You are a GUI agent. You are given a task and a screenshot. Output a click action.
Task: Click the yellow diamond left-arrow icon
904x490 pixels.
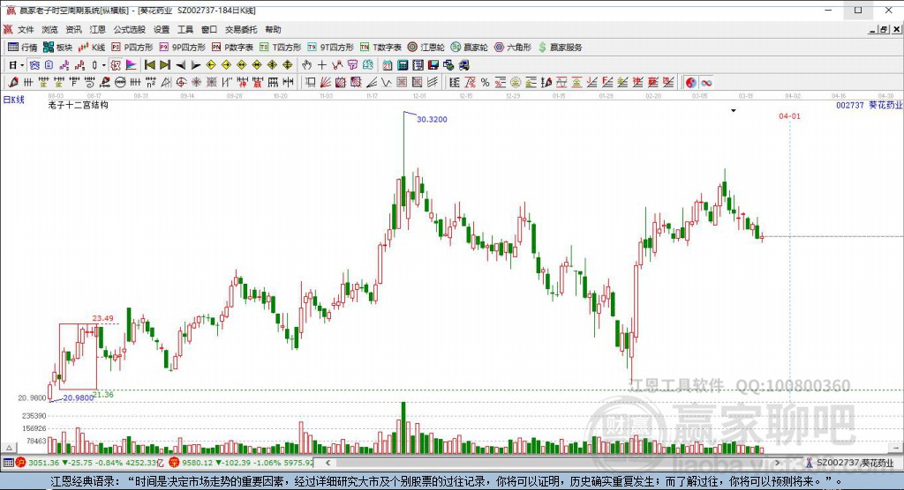point(211,65)
